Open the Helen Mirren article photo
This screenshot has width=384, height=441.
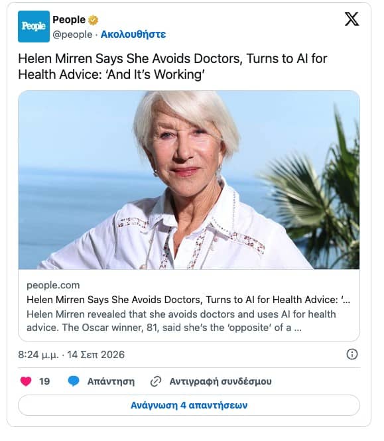[189, 180]
